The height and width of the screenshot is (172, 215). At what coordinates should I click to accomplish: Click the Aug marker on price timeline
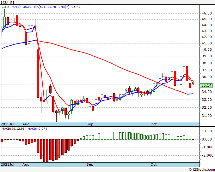click(26, 124)
